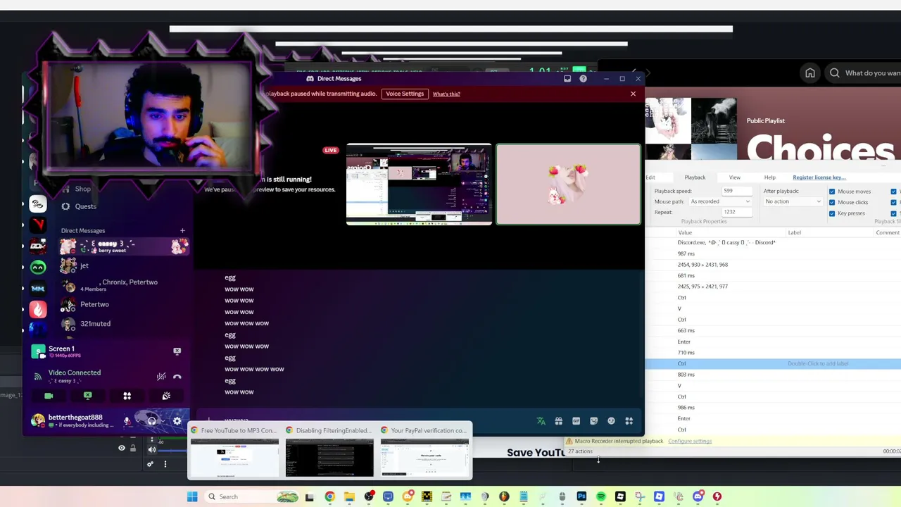Open the gift icon in chat bar
Viewport: 901px width, 507px height.
tap(558, 421)
